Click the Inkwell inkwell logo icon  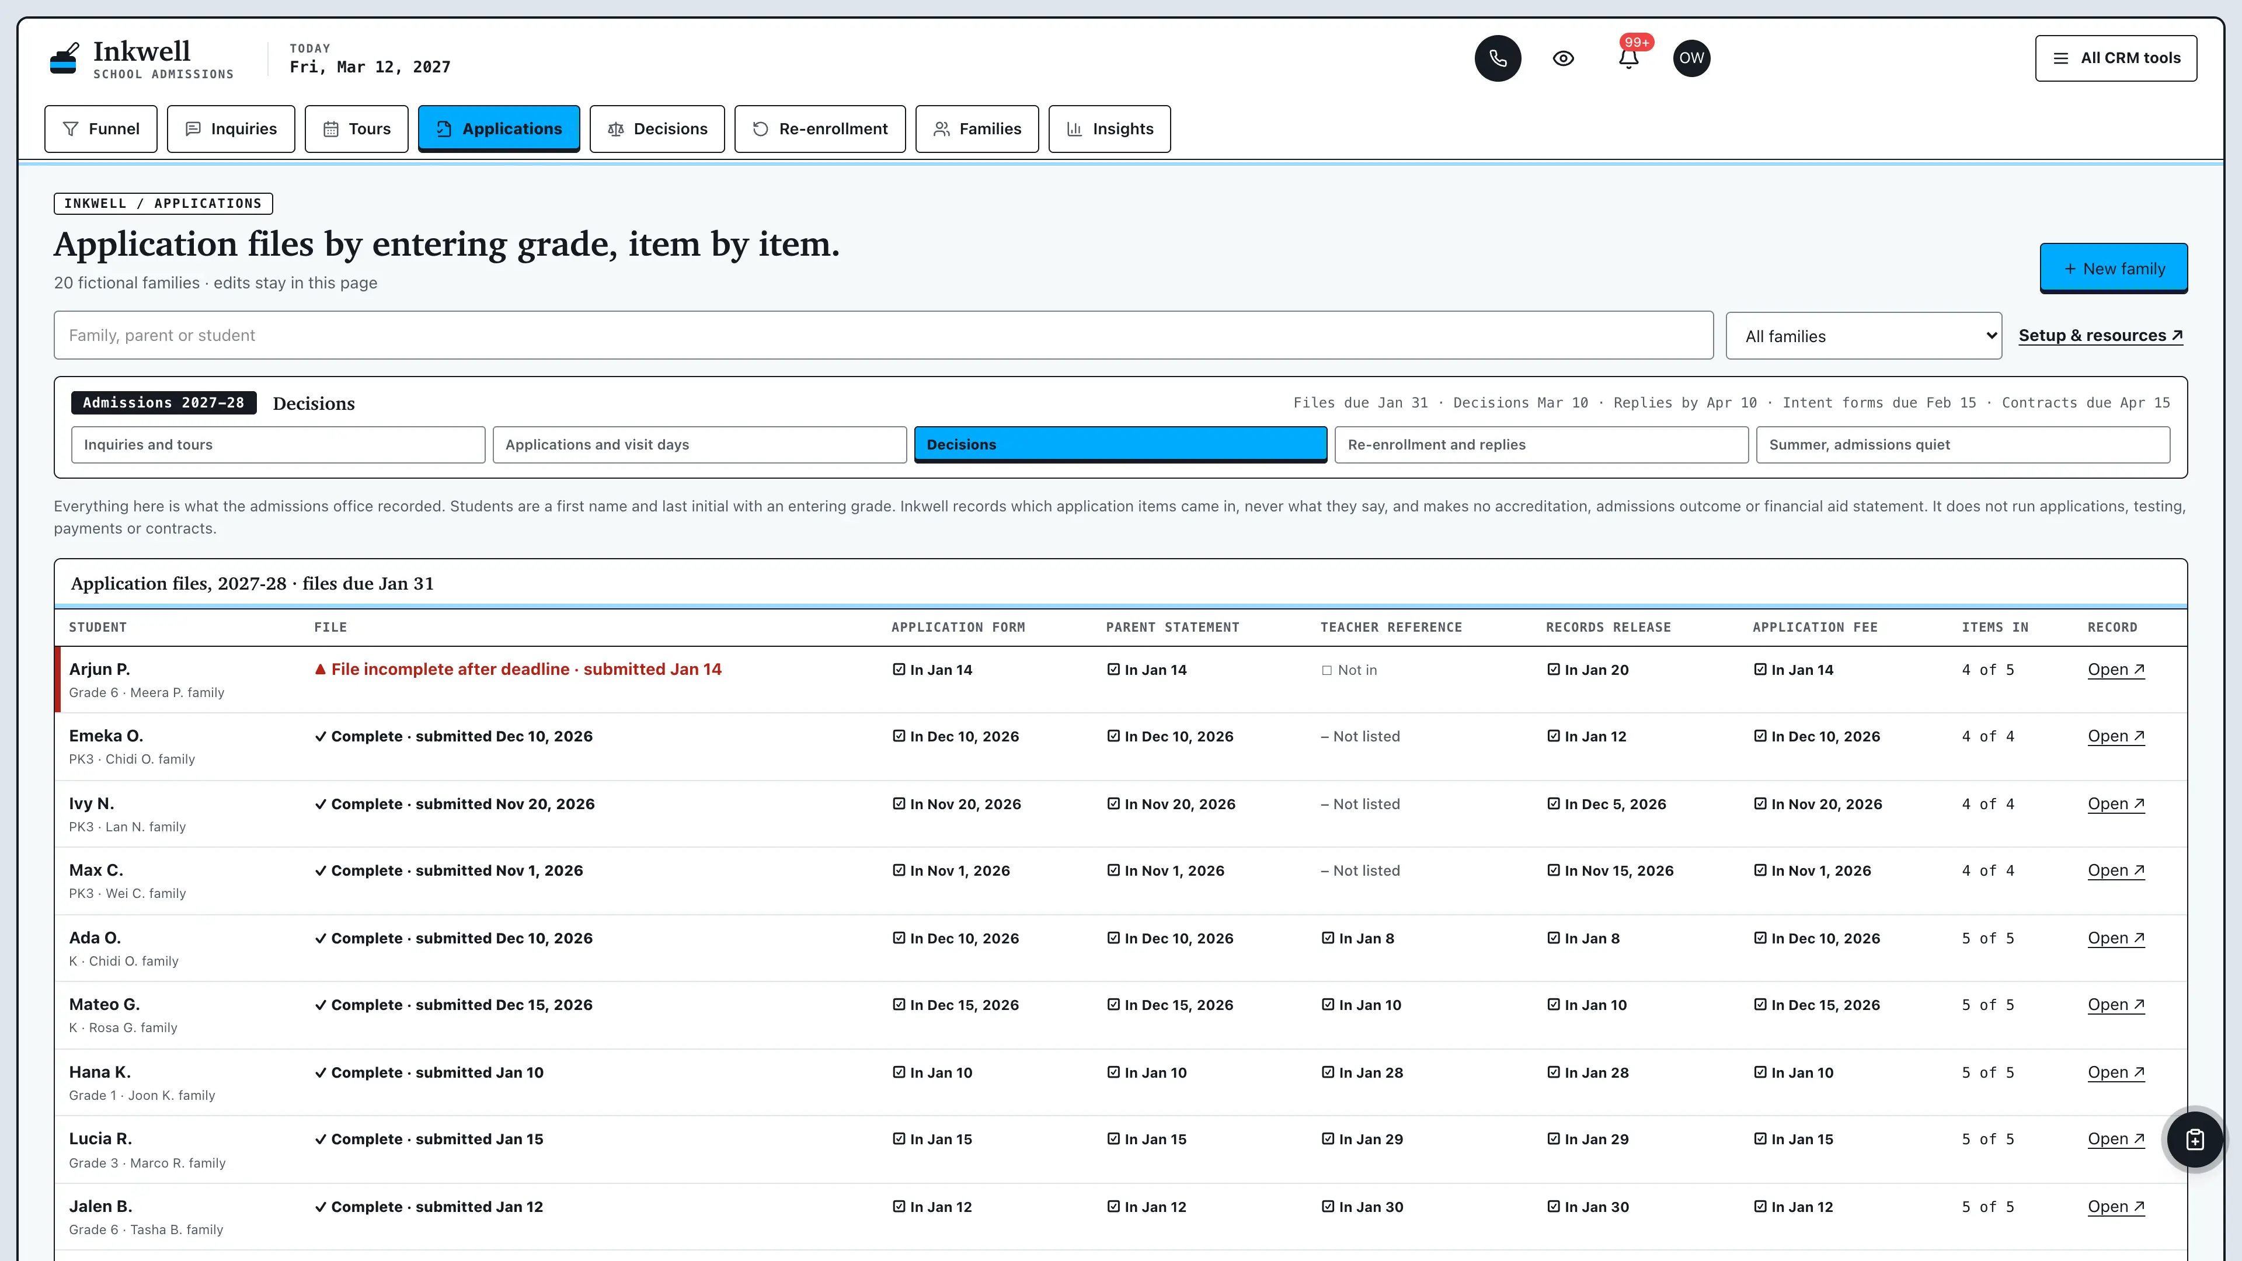tap(64, 58)
